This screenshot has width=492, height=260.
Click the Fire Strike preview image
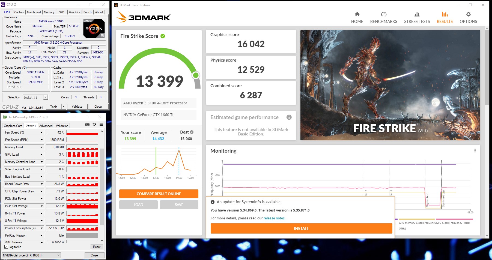(x=390, y=85)
